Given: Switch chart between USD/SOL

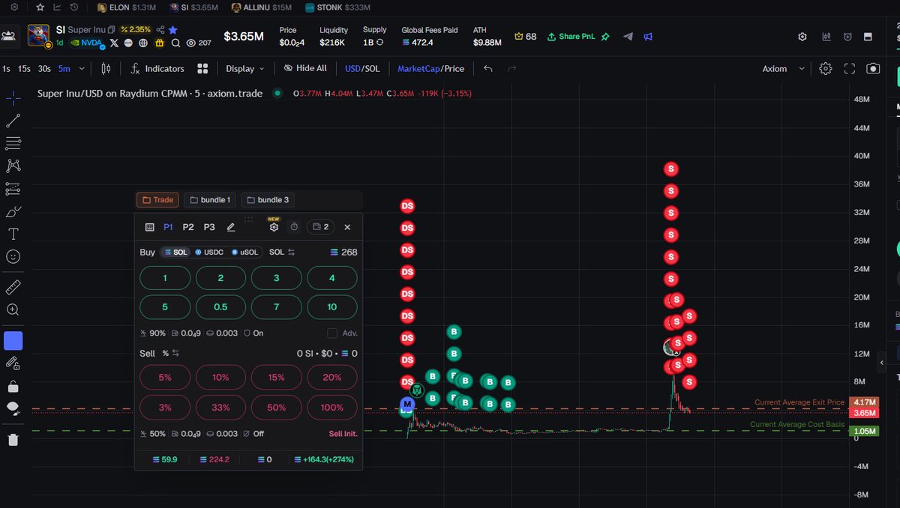Looking at the screenshot, I should tap(362, 68).
